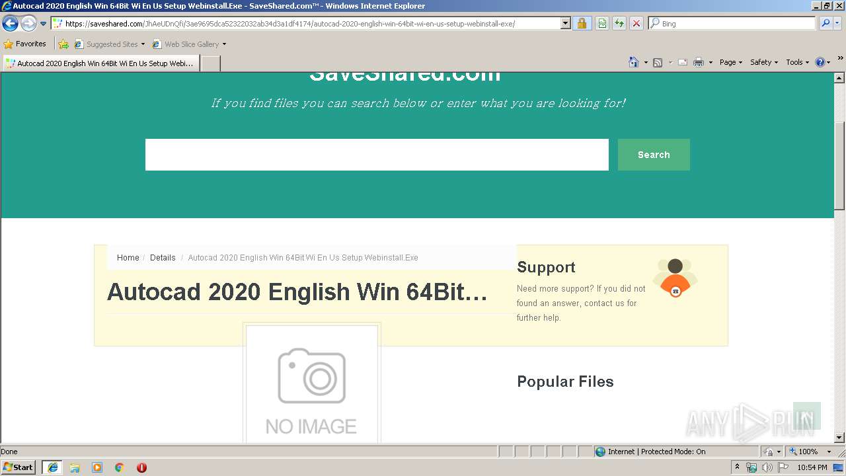Screen dimensions: 846x476
Task: Open a new blank tab
Action: tap(210, 63)
